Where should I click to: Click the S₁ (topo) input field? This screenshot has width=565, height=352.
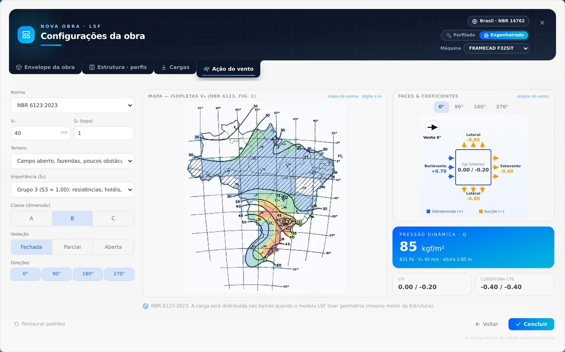104,133
